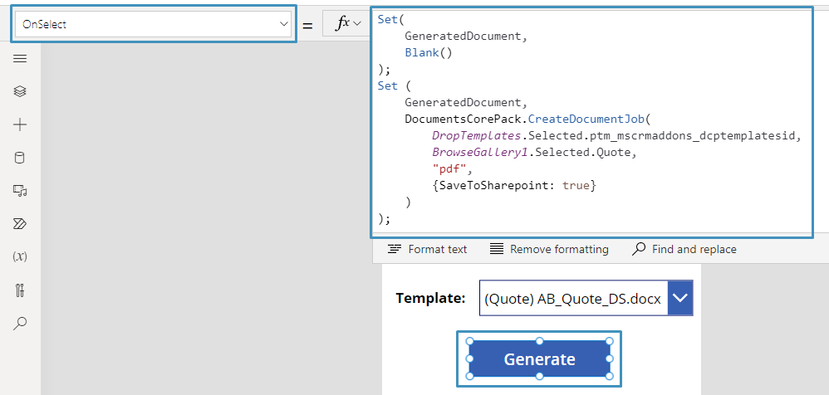The image size is (829, 395).
Task: Open the Search magnifier icon in the sidebar
Action: (x=20, y=323)
